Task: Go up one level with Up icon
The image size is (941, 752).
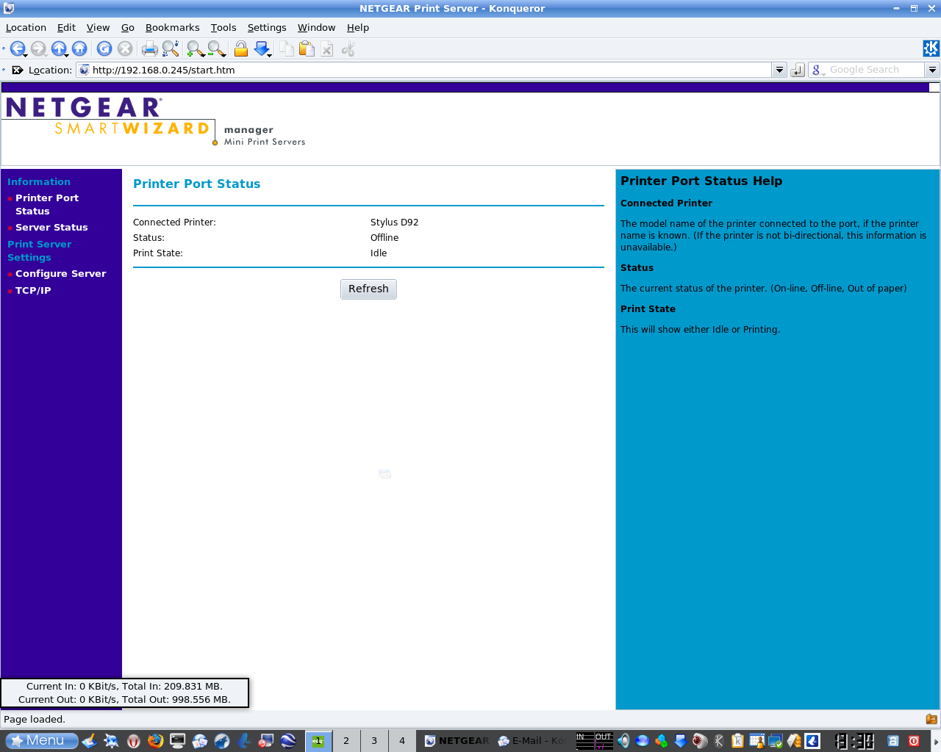Action: tap(59, 49)
